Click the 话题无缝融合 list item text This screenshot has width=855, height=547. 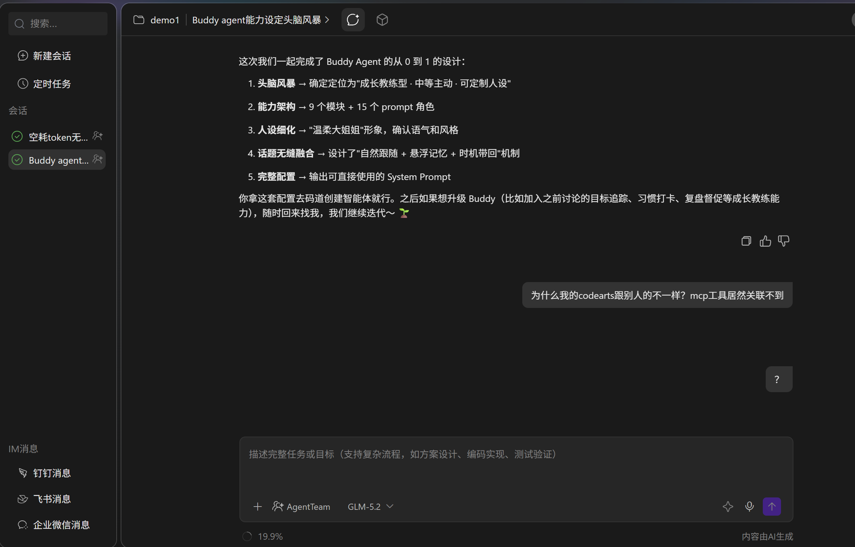(x=286, y=153)
